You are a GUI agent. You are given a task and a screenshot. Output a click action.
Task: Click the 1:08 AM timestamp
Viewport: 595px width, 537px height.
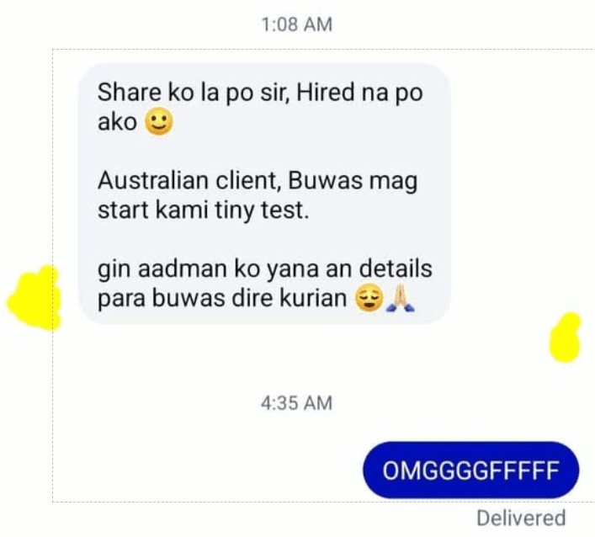pyautogui.click(x=297, y=24)
